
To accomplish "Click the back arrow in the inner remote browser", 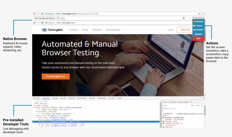I will (x=35, y=23).
